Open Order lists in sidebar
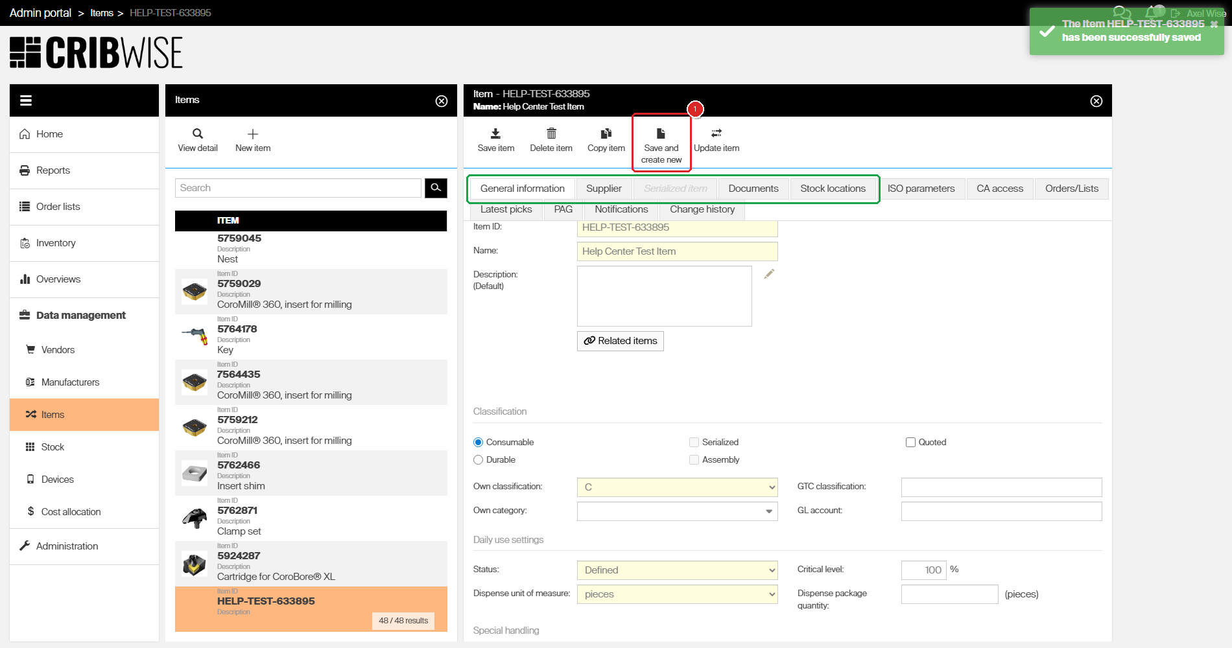1232x648 pixels. (x=84, y=207)
